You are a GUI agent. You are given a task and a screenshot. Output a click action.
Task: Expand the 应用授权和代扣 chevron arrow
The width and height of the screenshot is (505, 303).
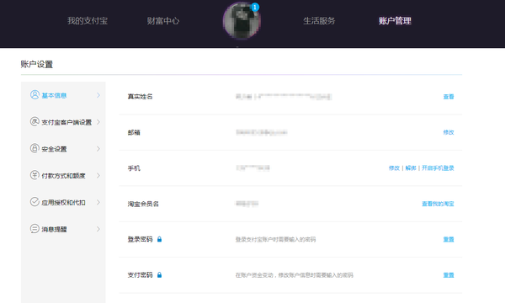98,202
